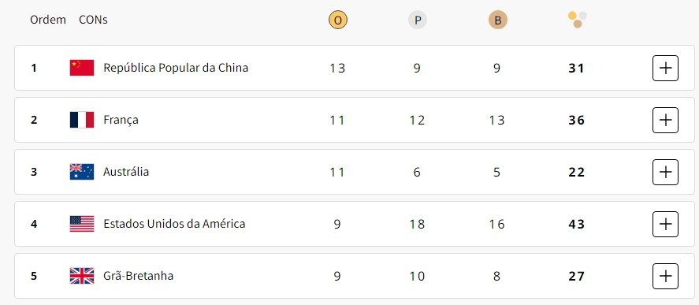Expand Estados Unidos da América row details
The width and height of the screenshot is (699, 305).
665,224
